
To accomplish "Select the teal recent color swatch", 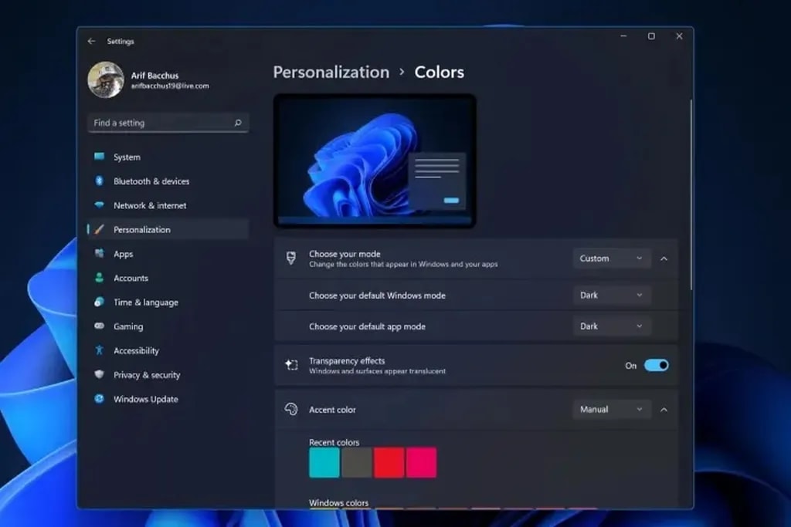I will coord(324,463).
